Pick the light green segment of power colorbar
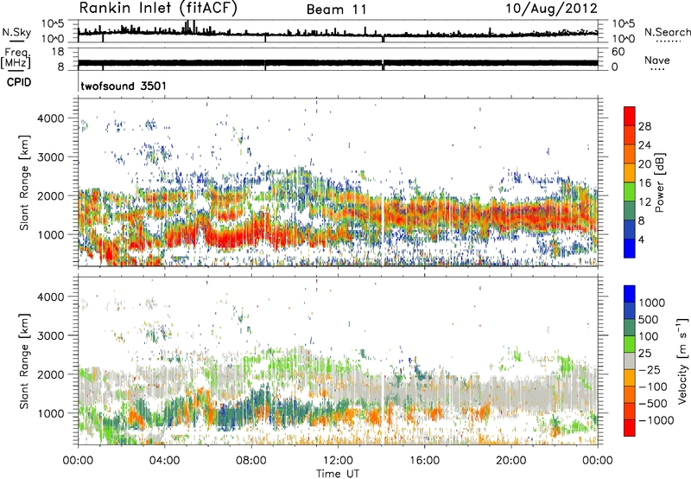This screenshot has height=479, width=691. [630, 192]
